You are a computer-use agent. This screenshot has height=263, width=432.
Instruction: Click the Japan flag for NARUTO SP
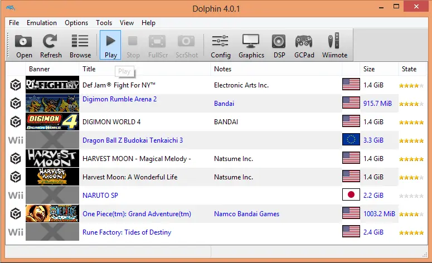[x=351, y=194]
